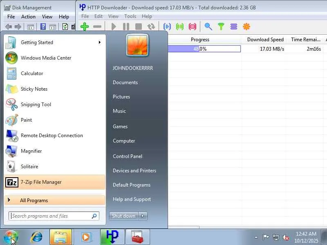Open Windows Explorer folder on taskbar

(x=60, y=237)
